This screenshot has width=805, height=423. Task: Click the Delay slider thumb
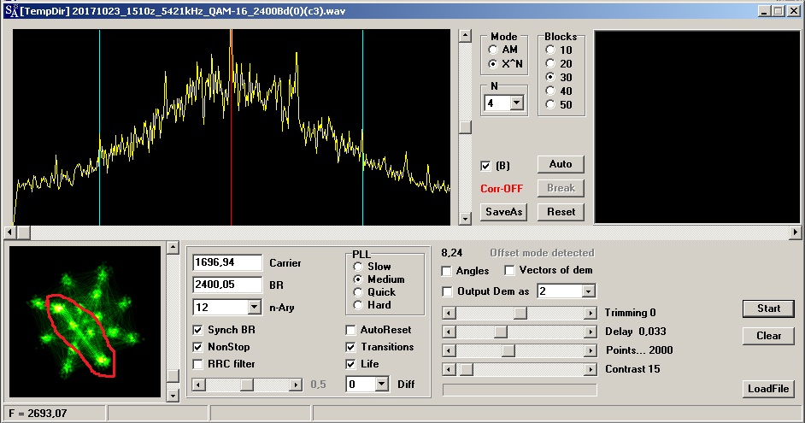point(501,332)
